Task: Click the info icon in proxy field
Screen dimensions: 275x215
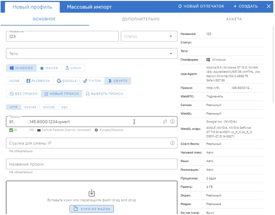Action: tap(172, 122)
